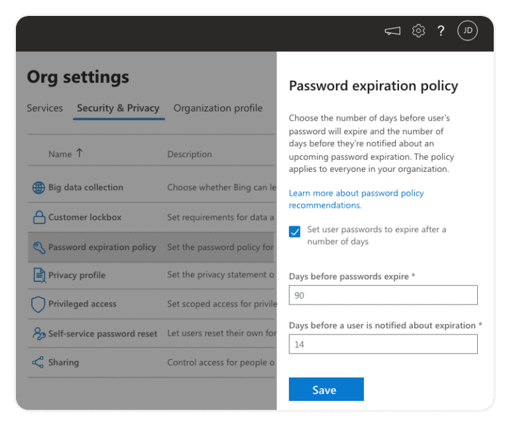Viewport: 509px width, 422px height.
Task: Open the settings gear icon
Action: [418, 31]
